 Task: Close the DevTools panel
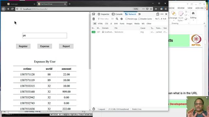coord(166,14)
